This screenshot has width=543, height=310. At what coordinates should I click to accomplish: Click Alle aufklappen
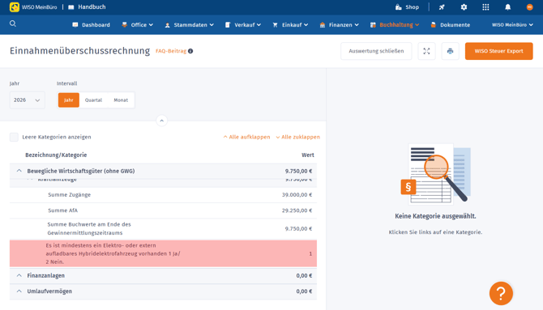click(x=246, y=137)
